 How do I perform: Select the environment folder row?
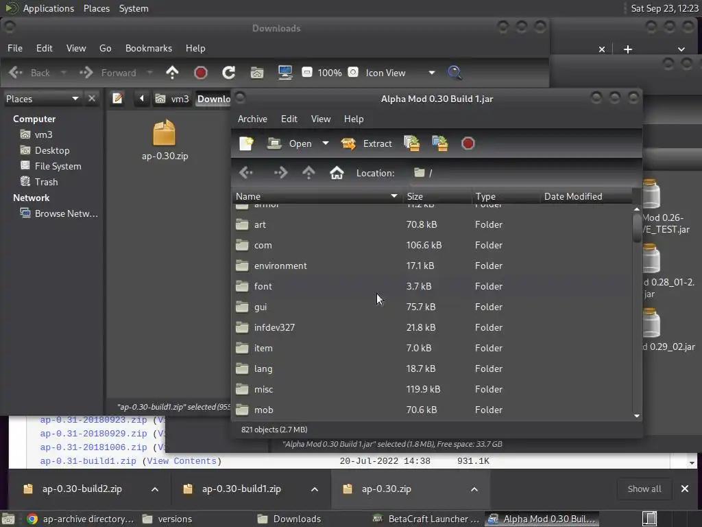click(432, 266)
